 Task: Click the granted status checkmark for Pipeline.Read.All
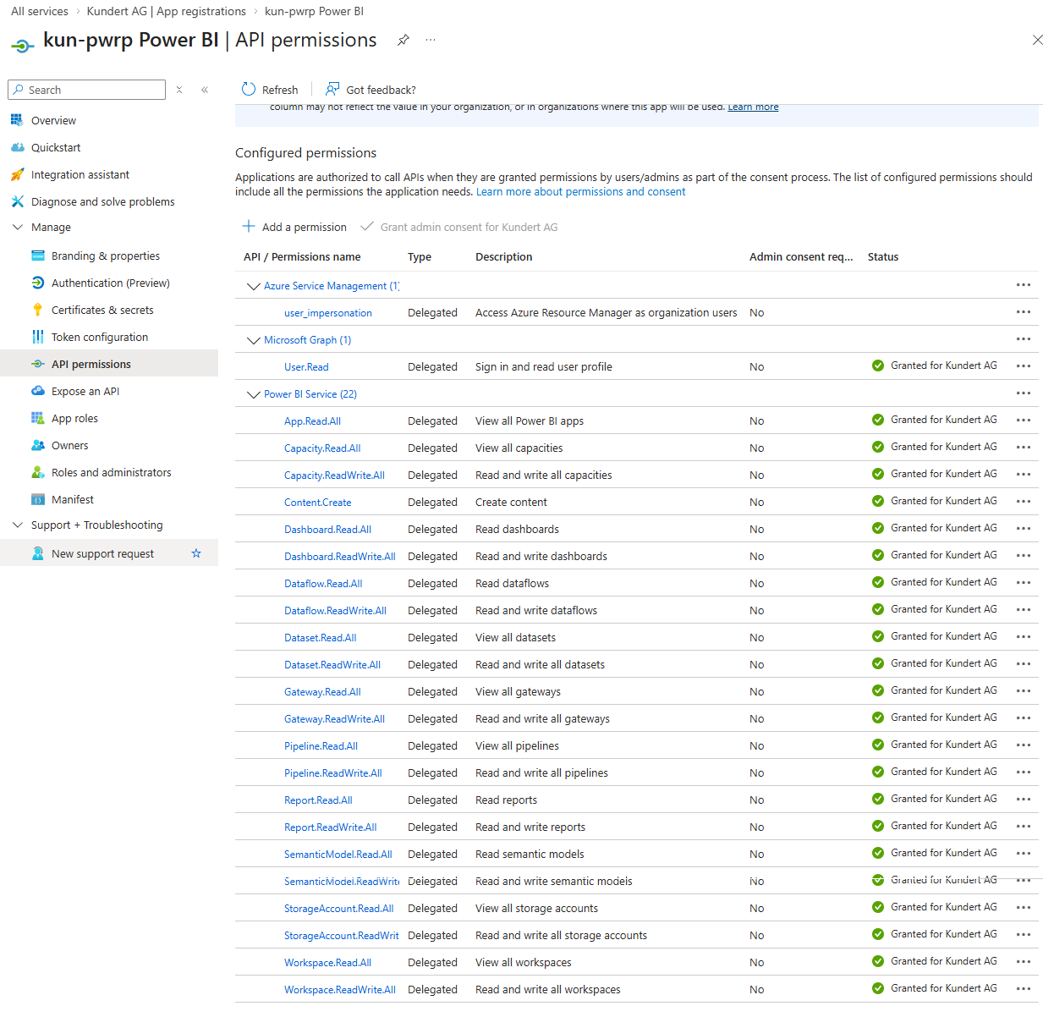878,745
